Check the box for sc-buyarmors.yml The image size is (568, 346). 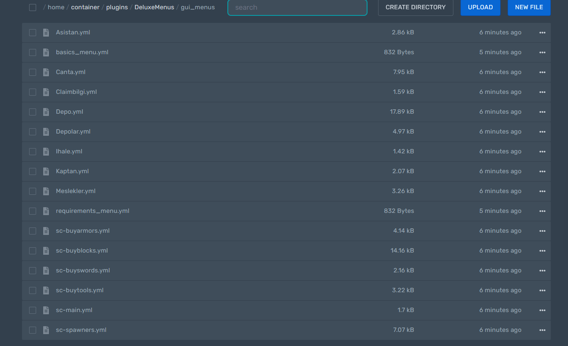[33, 231]
